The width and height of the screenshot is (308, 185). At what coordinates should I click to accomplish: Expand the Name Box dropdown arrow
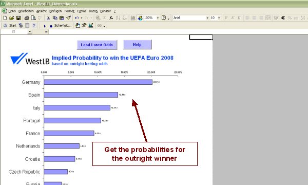coord(30,31)
